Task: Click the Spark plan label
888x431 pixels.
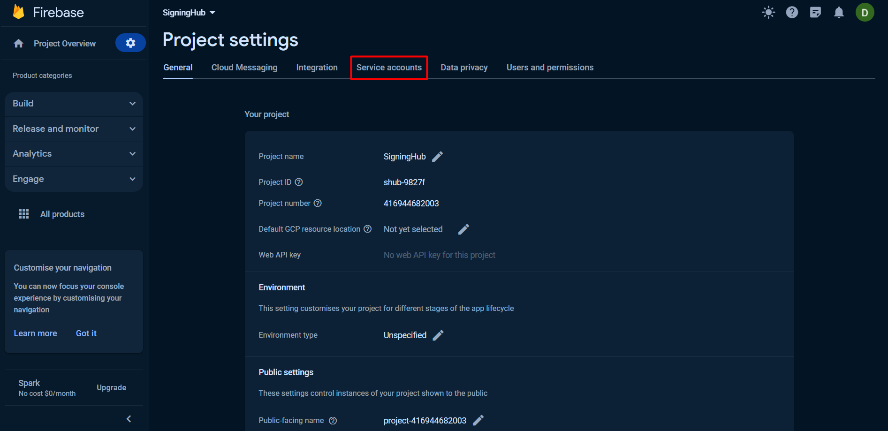Action: click(29, 383)
